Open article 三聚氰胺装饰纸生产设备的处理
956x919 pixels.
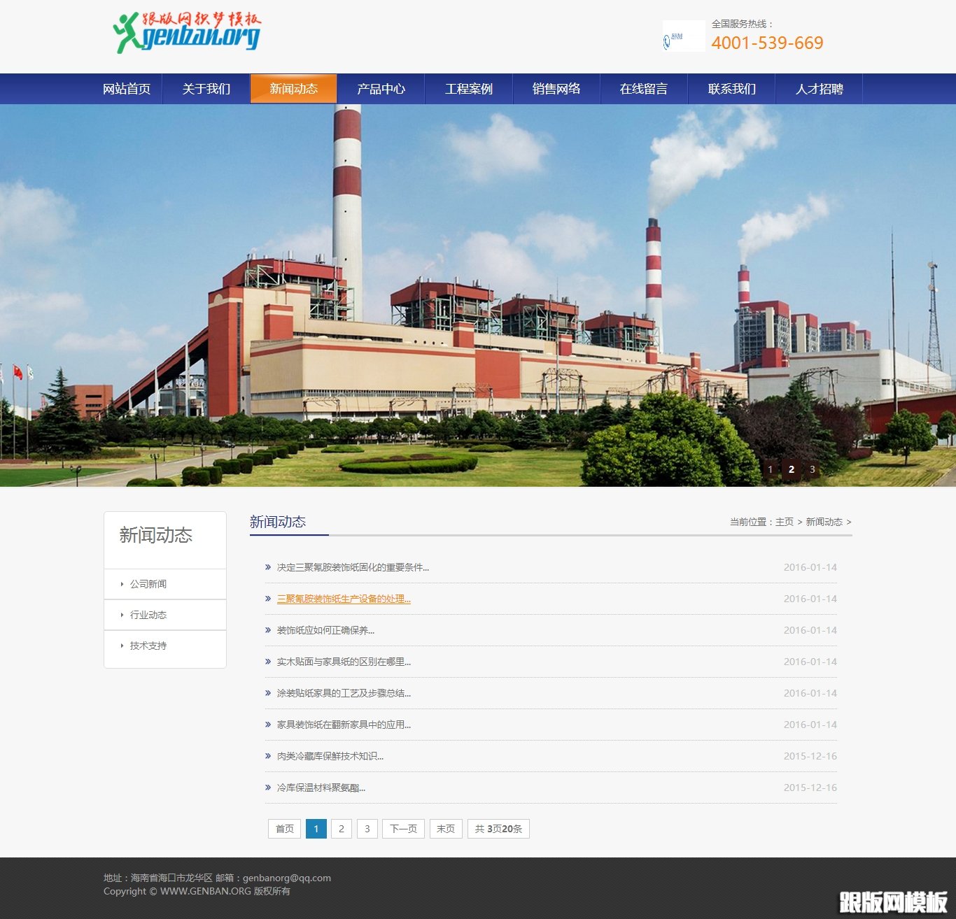click(344, 599)
